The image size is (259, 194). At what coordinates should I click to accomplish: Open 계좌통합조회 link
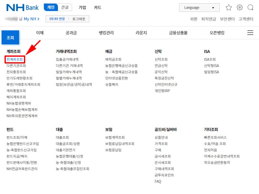16,91
